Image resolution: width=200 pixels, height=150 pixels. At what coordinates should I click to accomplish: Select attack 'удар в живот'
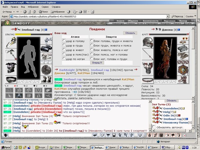[64, 49]
